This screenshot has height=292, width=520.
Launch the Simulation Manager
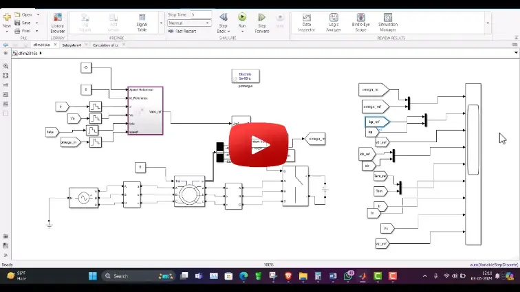point(389,21)
